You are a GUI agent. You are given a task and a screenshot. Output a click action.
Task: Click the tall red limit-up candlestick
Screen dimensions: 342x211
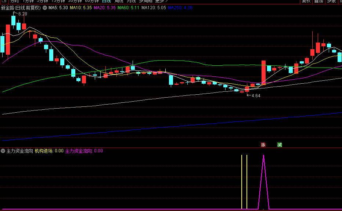263,73
